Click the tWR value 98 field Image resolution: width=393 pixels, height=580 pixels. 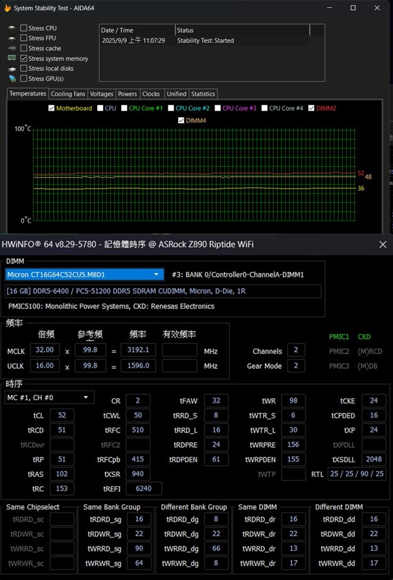[293, 401]
